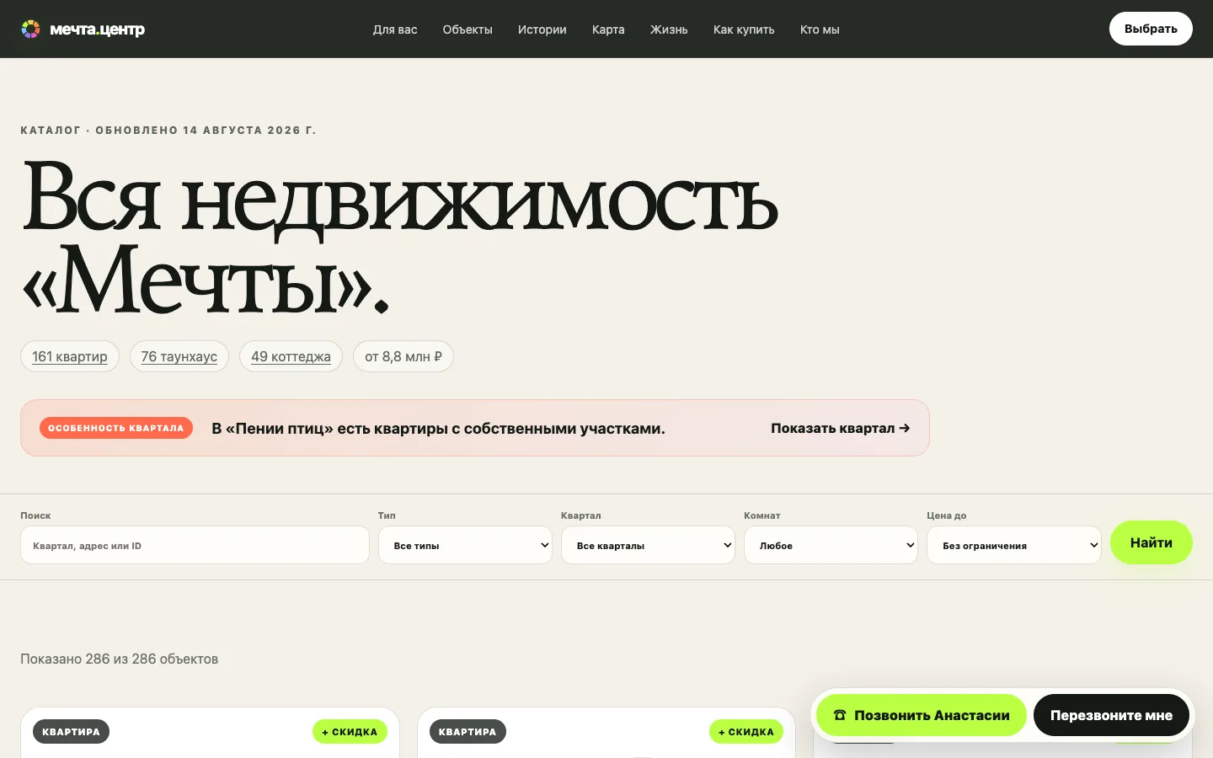Screen dimensions: 1213x758
Task: Click Перезвоните мне button
Action: tap(1111, 715)
